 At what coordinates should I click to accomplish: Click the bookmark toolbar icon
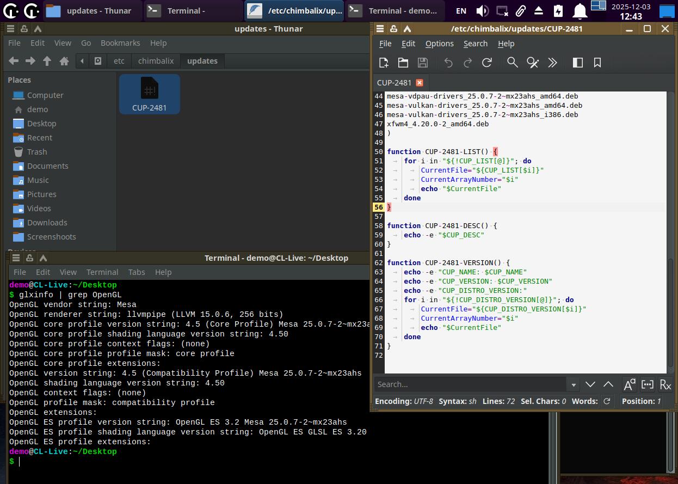(x=597, y=63)
